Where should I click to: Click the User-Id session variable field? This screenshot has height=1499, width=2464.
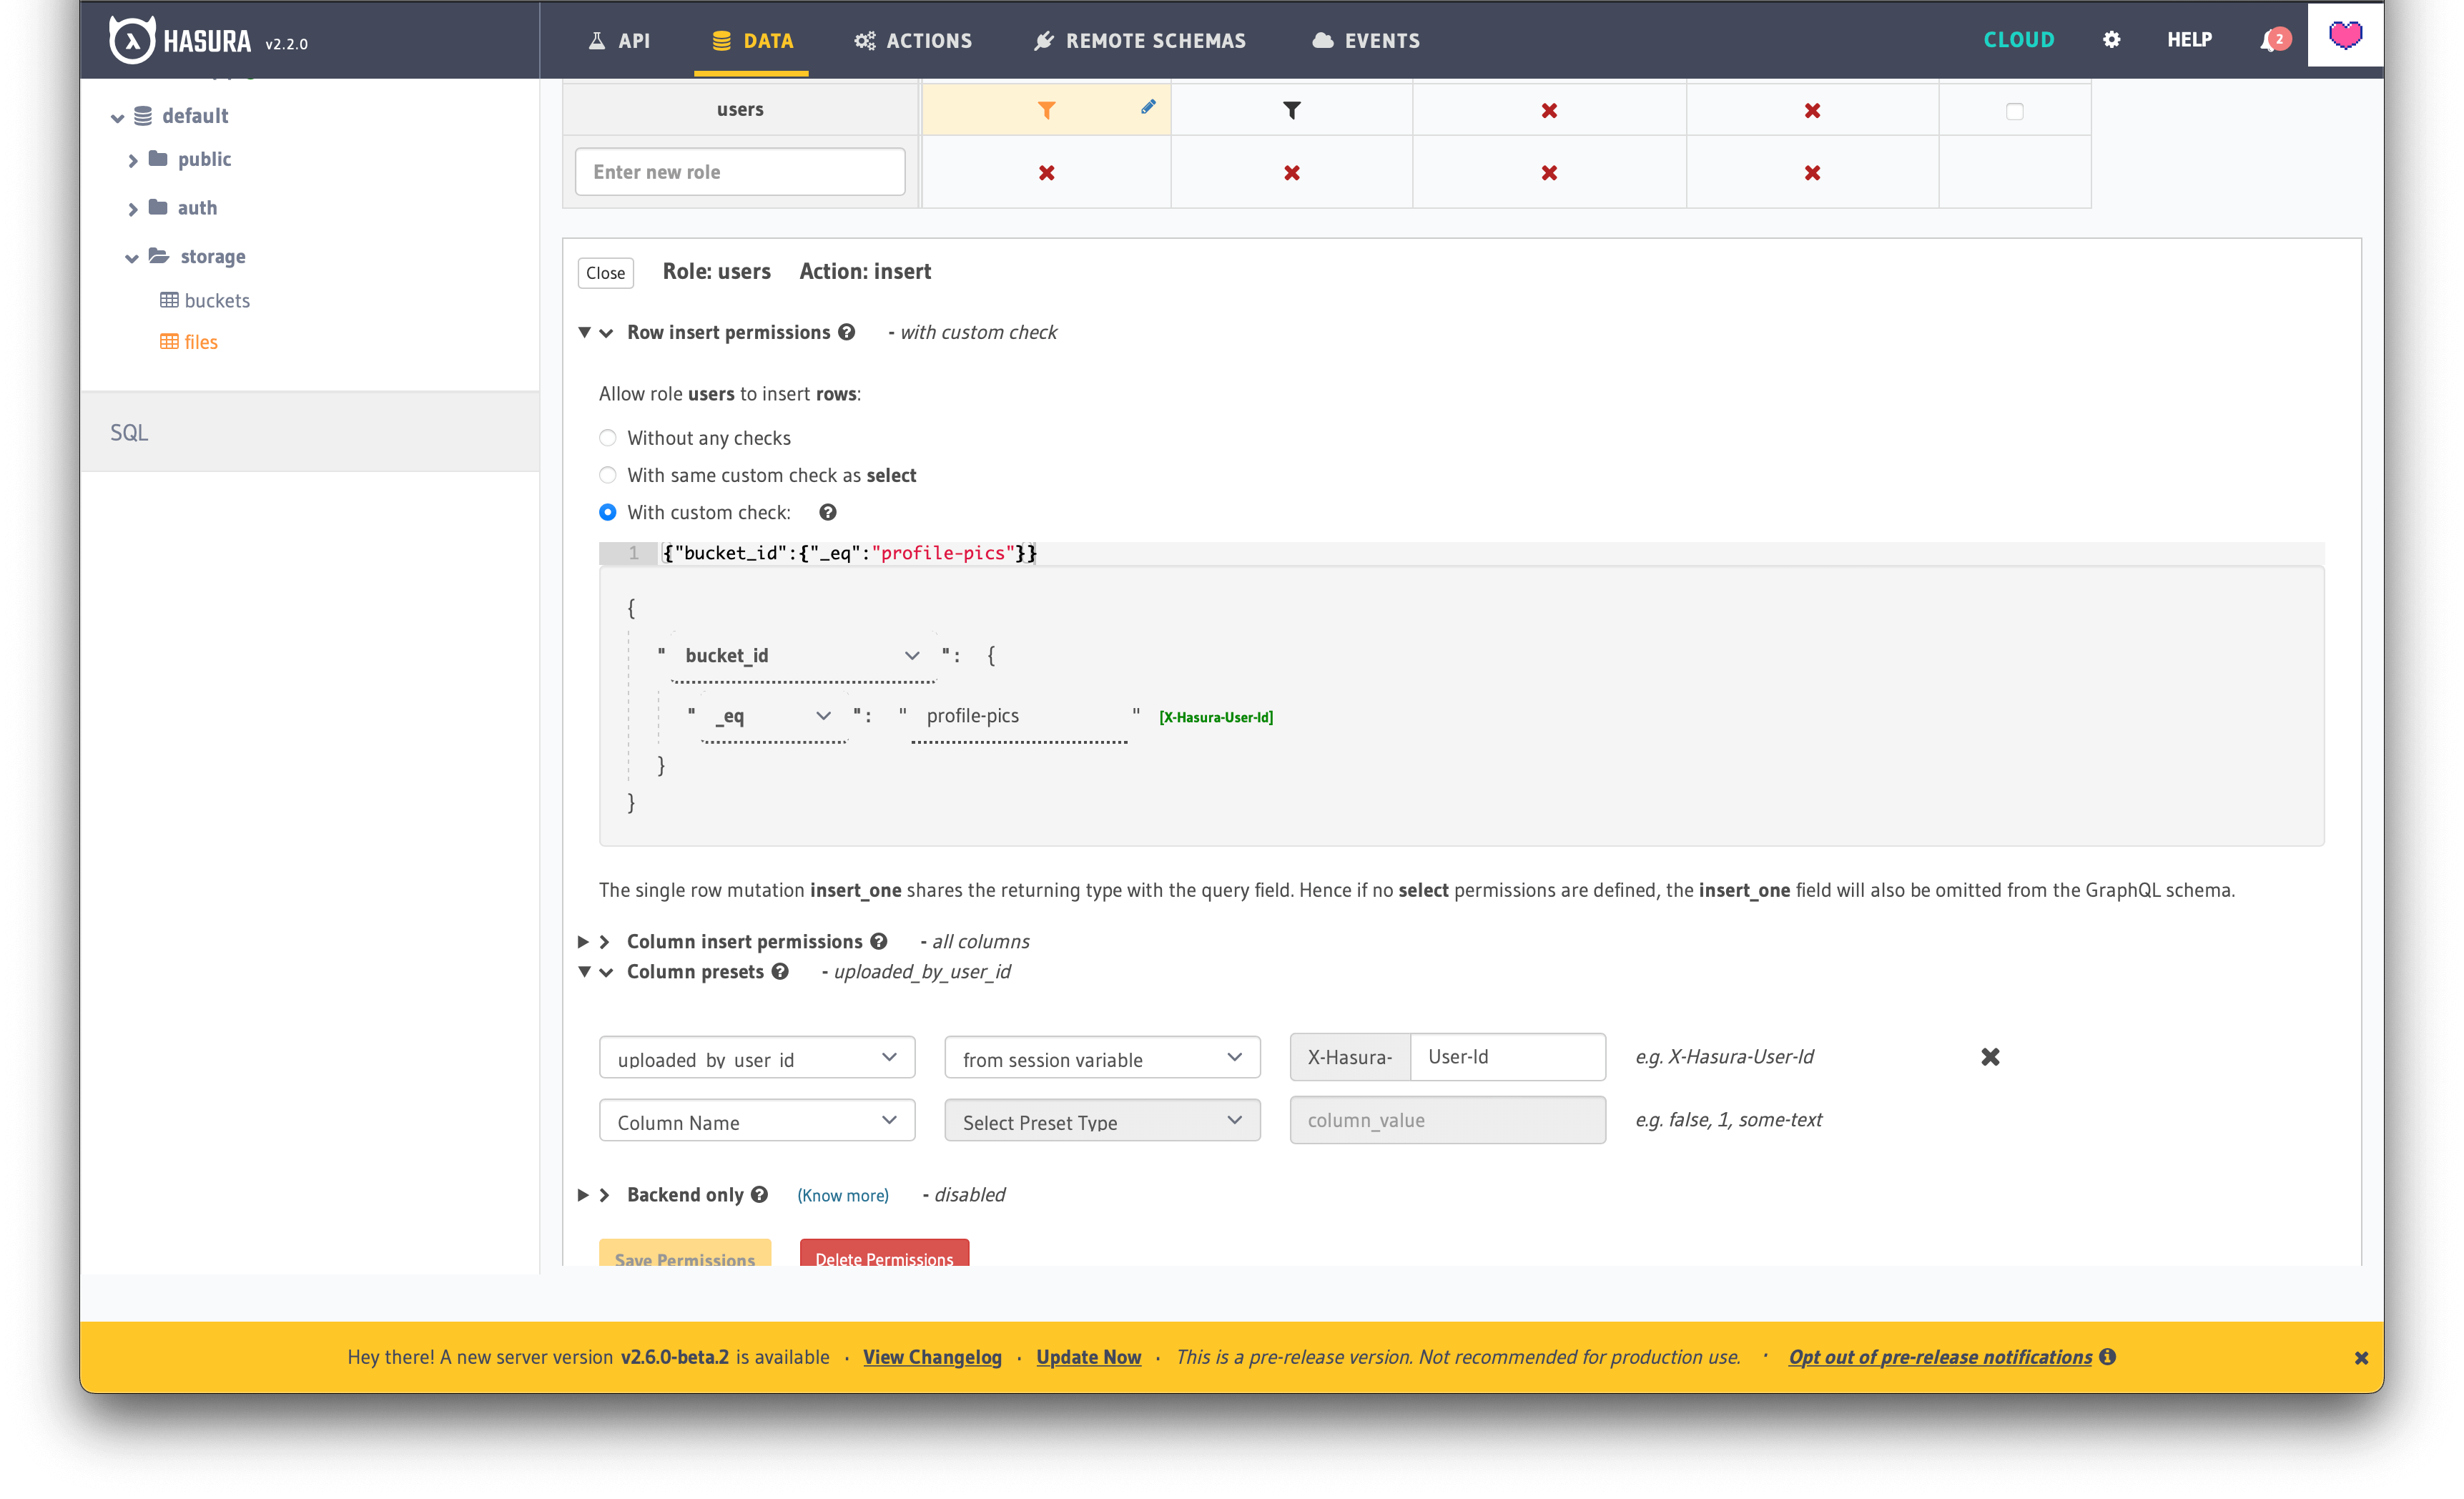tap(1507, 1057)
